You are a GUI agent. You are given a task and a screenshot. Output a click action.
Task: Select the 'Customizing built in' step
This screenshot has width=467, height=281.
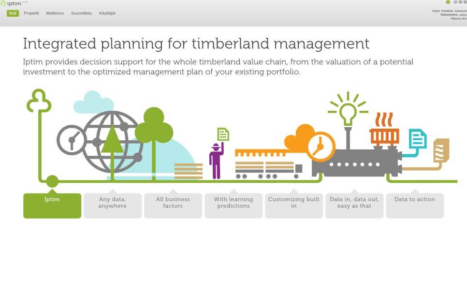(x=294, y=206)
